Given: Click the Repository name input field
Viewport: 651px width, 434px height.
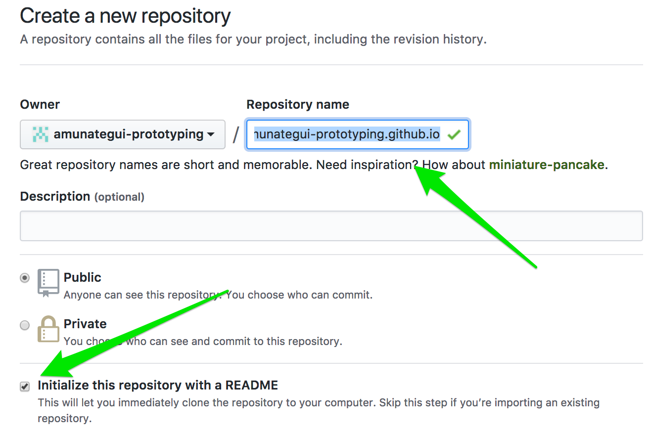Looking at the screenshot, I should [x=358, y=134].
